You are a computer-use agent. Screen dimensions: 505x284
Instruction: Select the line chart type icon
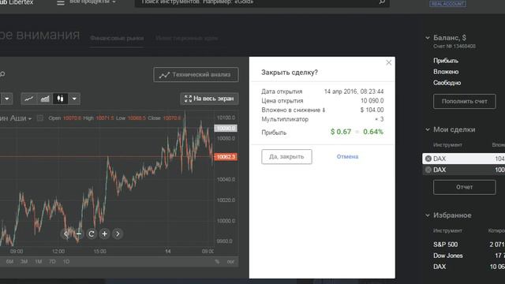[29, 99]
